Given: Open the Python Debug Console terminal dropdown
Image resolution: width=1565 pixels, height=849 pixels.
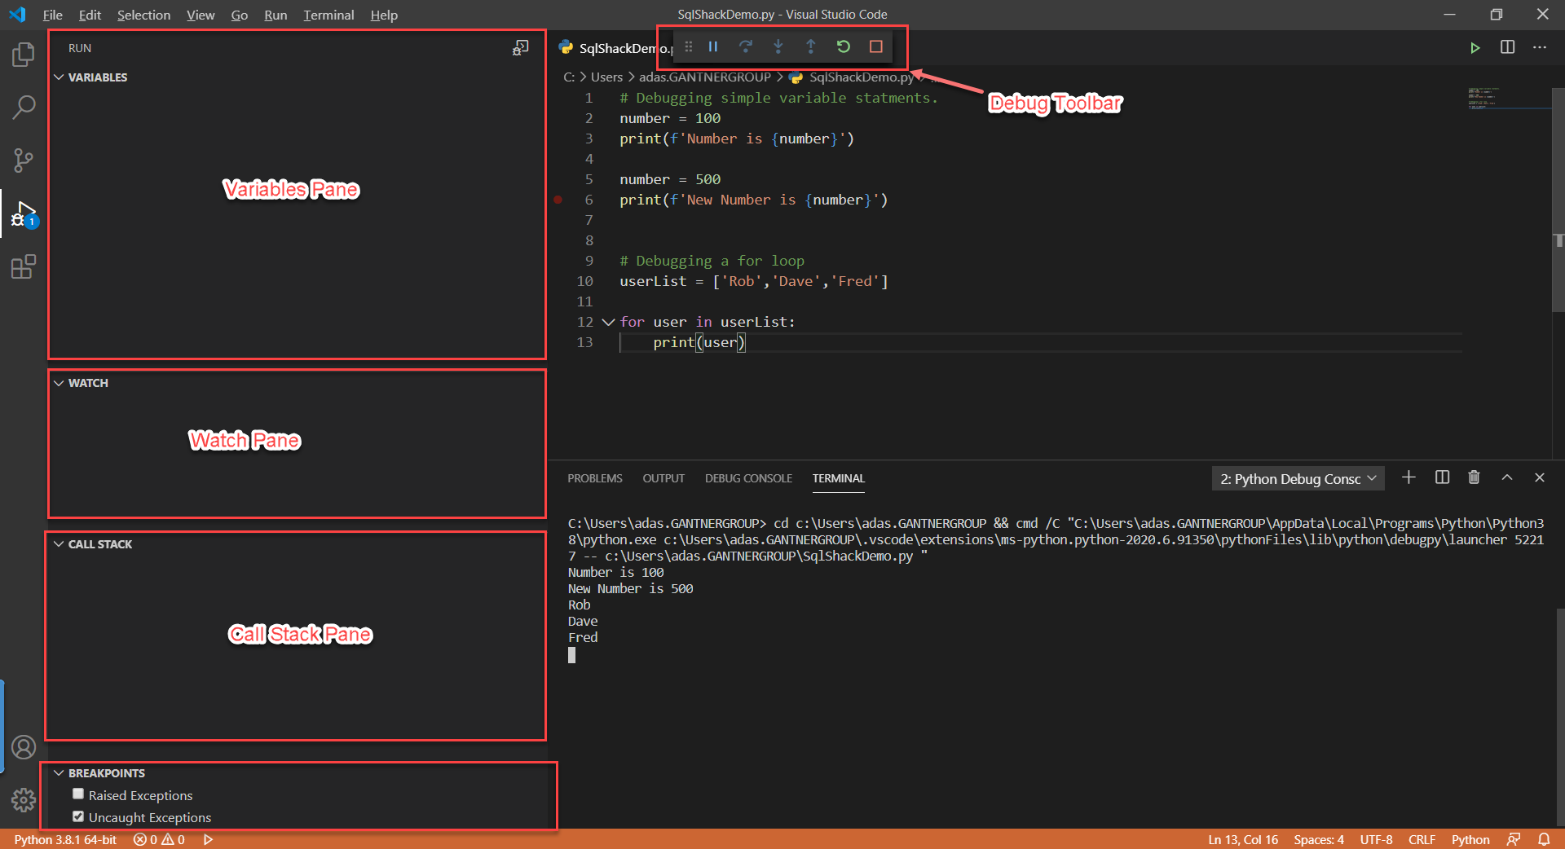Looking at the screenshot, I should 1298,479.
